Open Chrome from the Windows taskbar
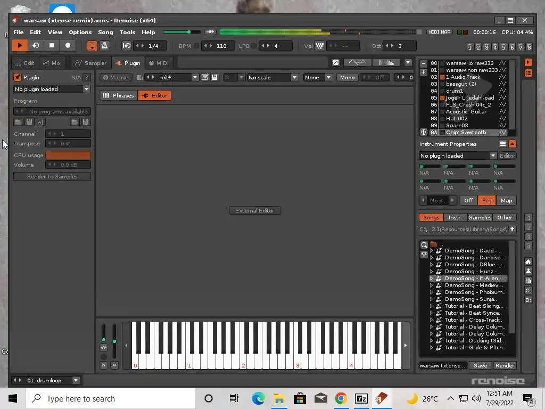Viewport: 545px width, 409px height. click(x=341, y=398)
